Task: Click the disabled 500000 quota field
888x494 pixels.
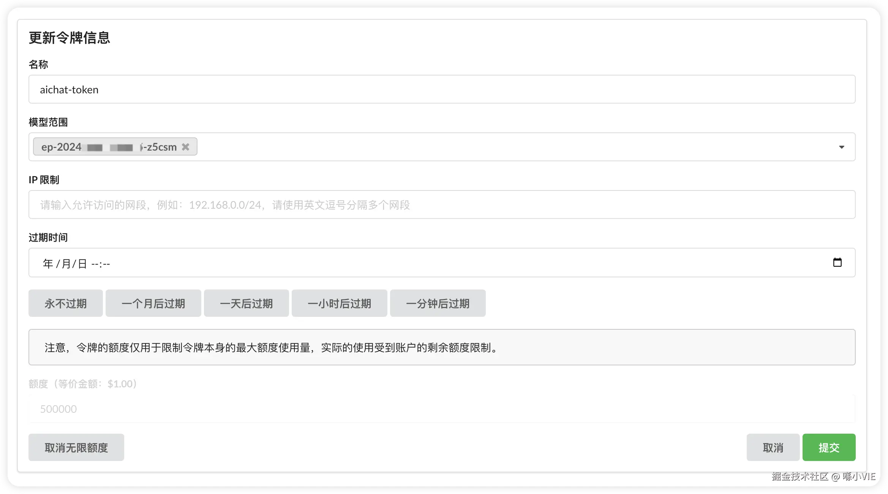Action: click(442, 409)
